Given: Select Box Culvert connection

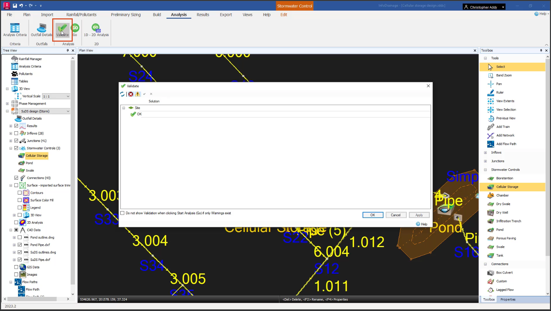Looking at the screenshot, I should point(504,273).
